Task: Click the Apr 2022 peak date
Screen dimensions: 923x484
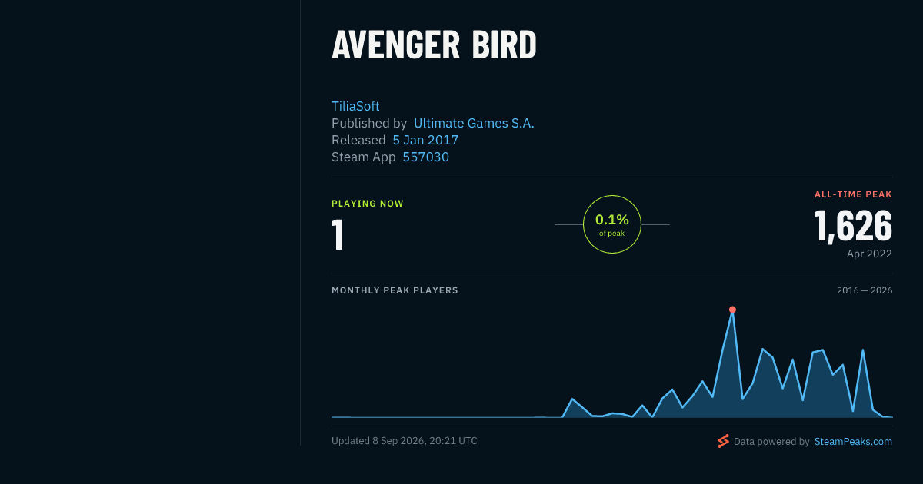Action: (869, 254)
